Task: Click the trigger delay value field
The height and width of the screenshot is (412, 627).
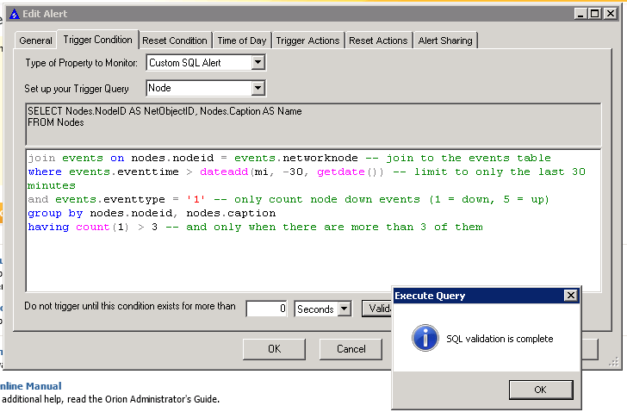Action: (x=267, y=309)
